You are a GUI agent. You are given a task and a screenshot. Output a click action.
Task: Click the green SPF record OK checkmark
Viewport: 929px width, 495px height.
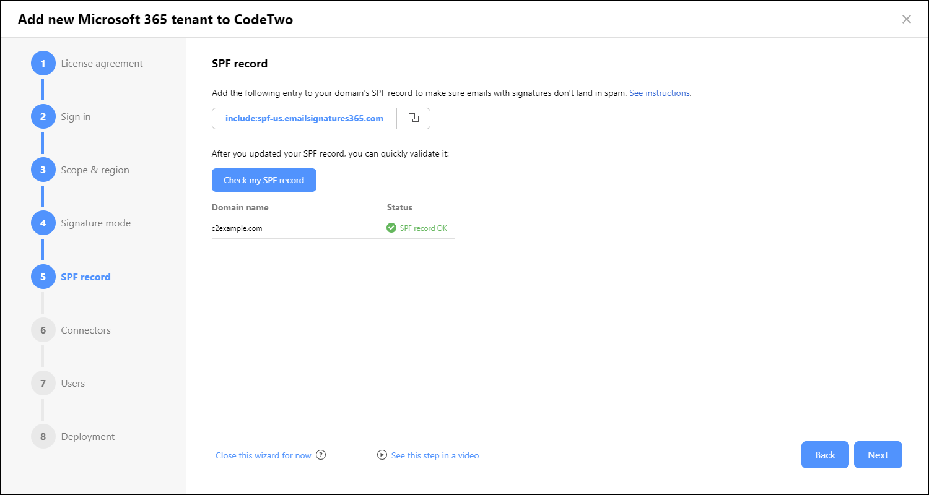pyautogui.click(x=391, y=228)
